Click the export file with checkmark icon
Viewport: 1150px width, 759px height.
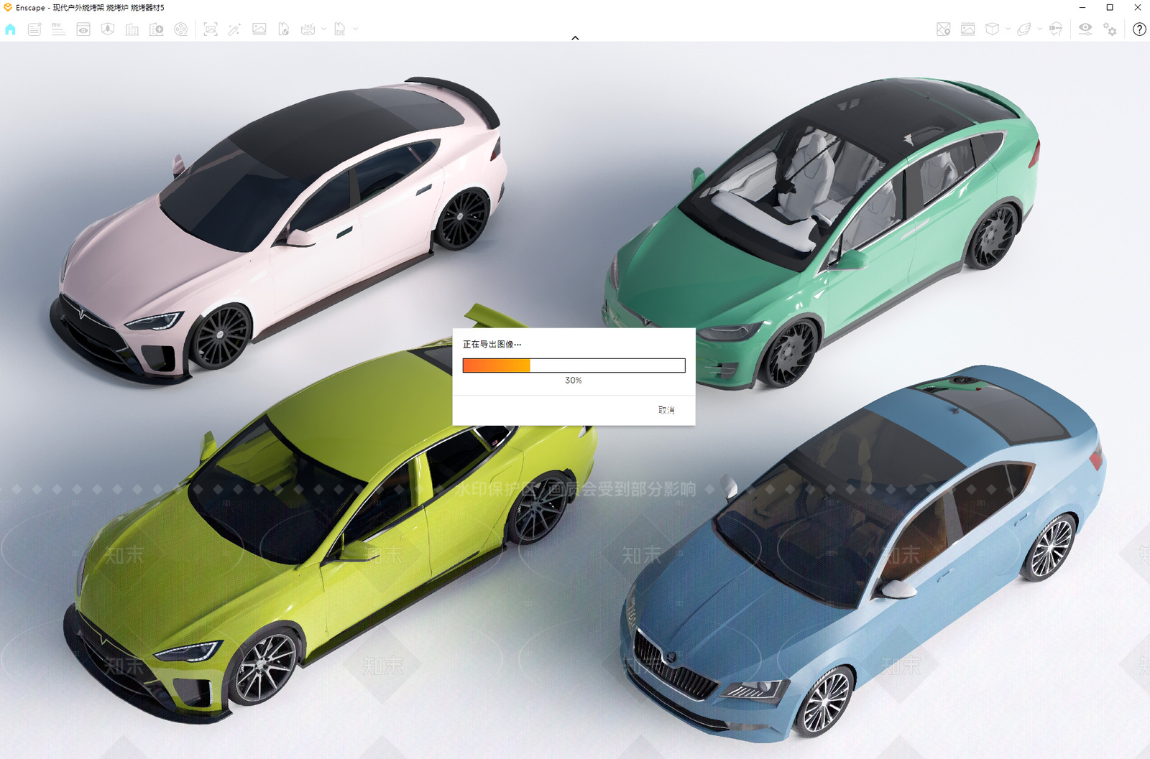pyautogui.click(x=284, y=29)
